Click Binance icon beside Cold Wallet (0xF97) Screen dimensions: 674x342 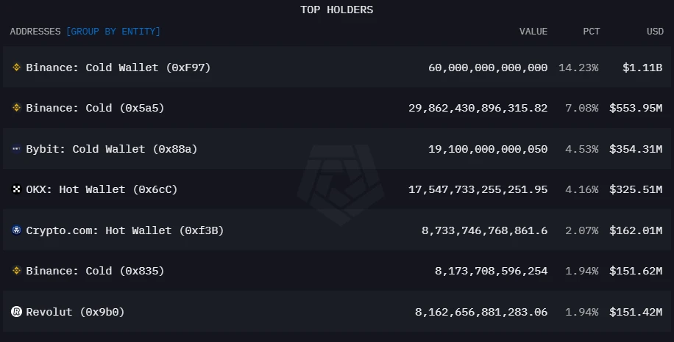[x=16, y=68]
